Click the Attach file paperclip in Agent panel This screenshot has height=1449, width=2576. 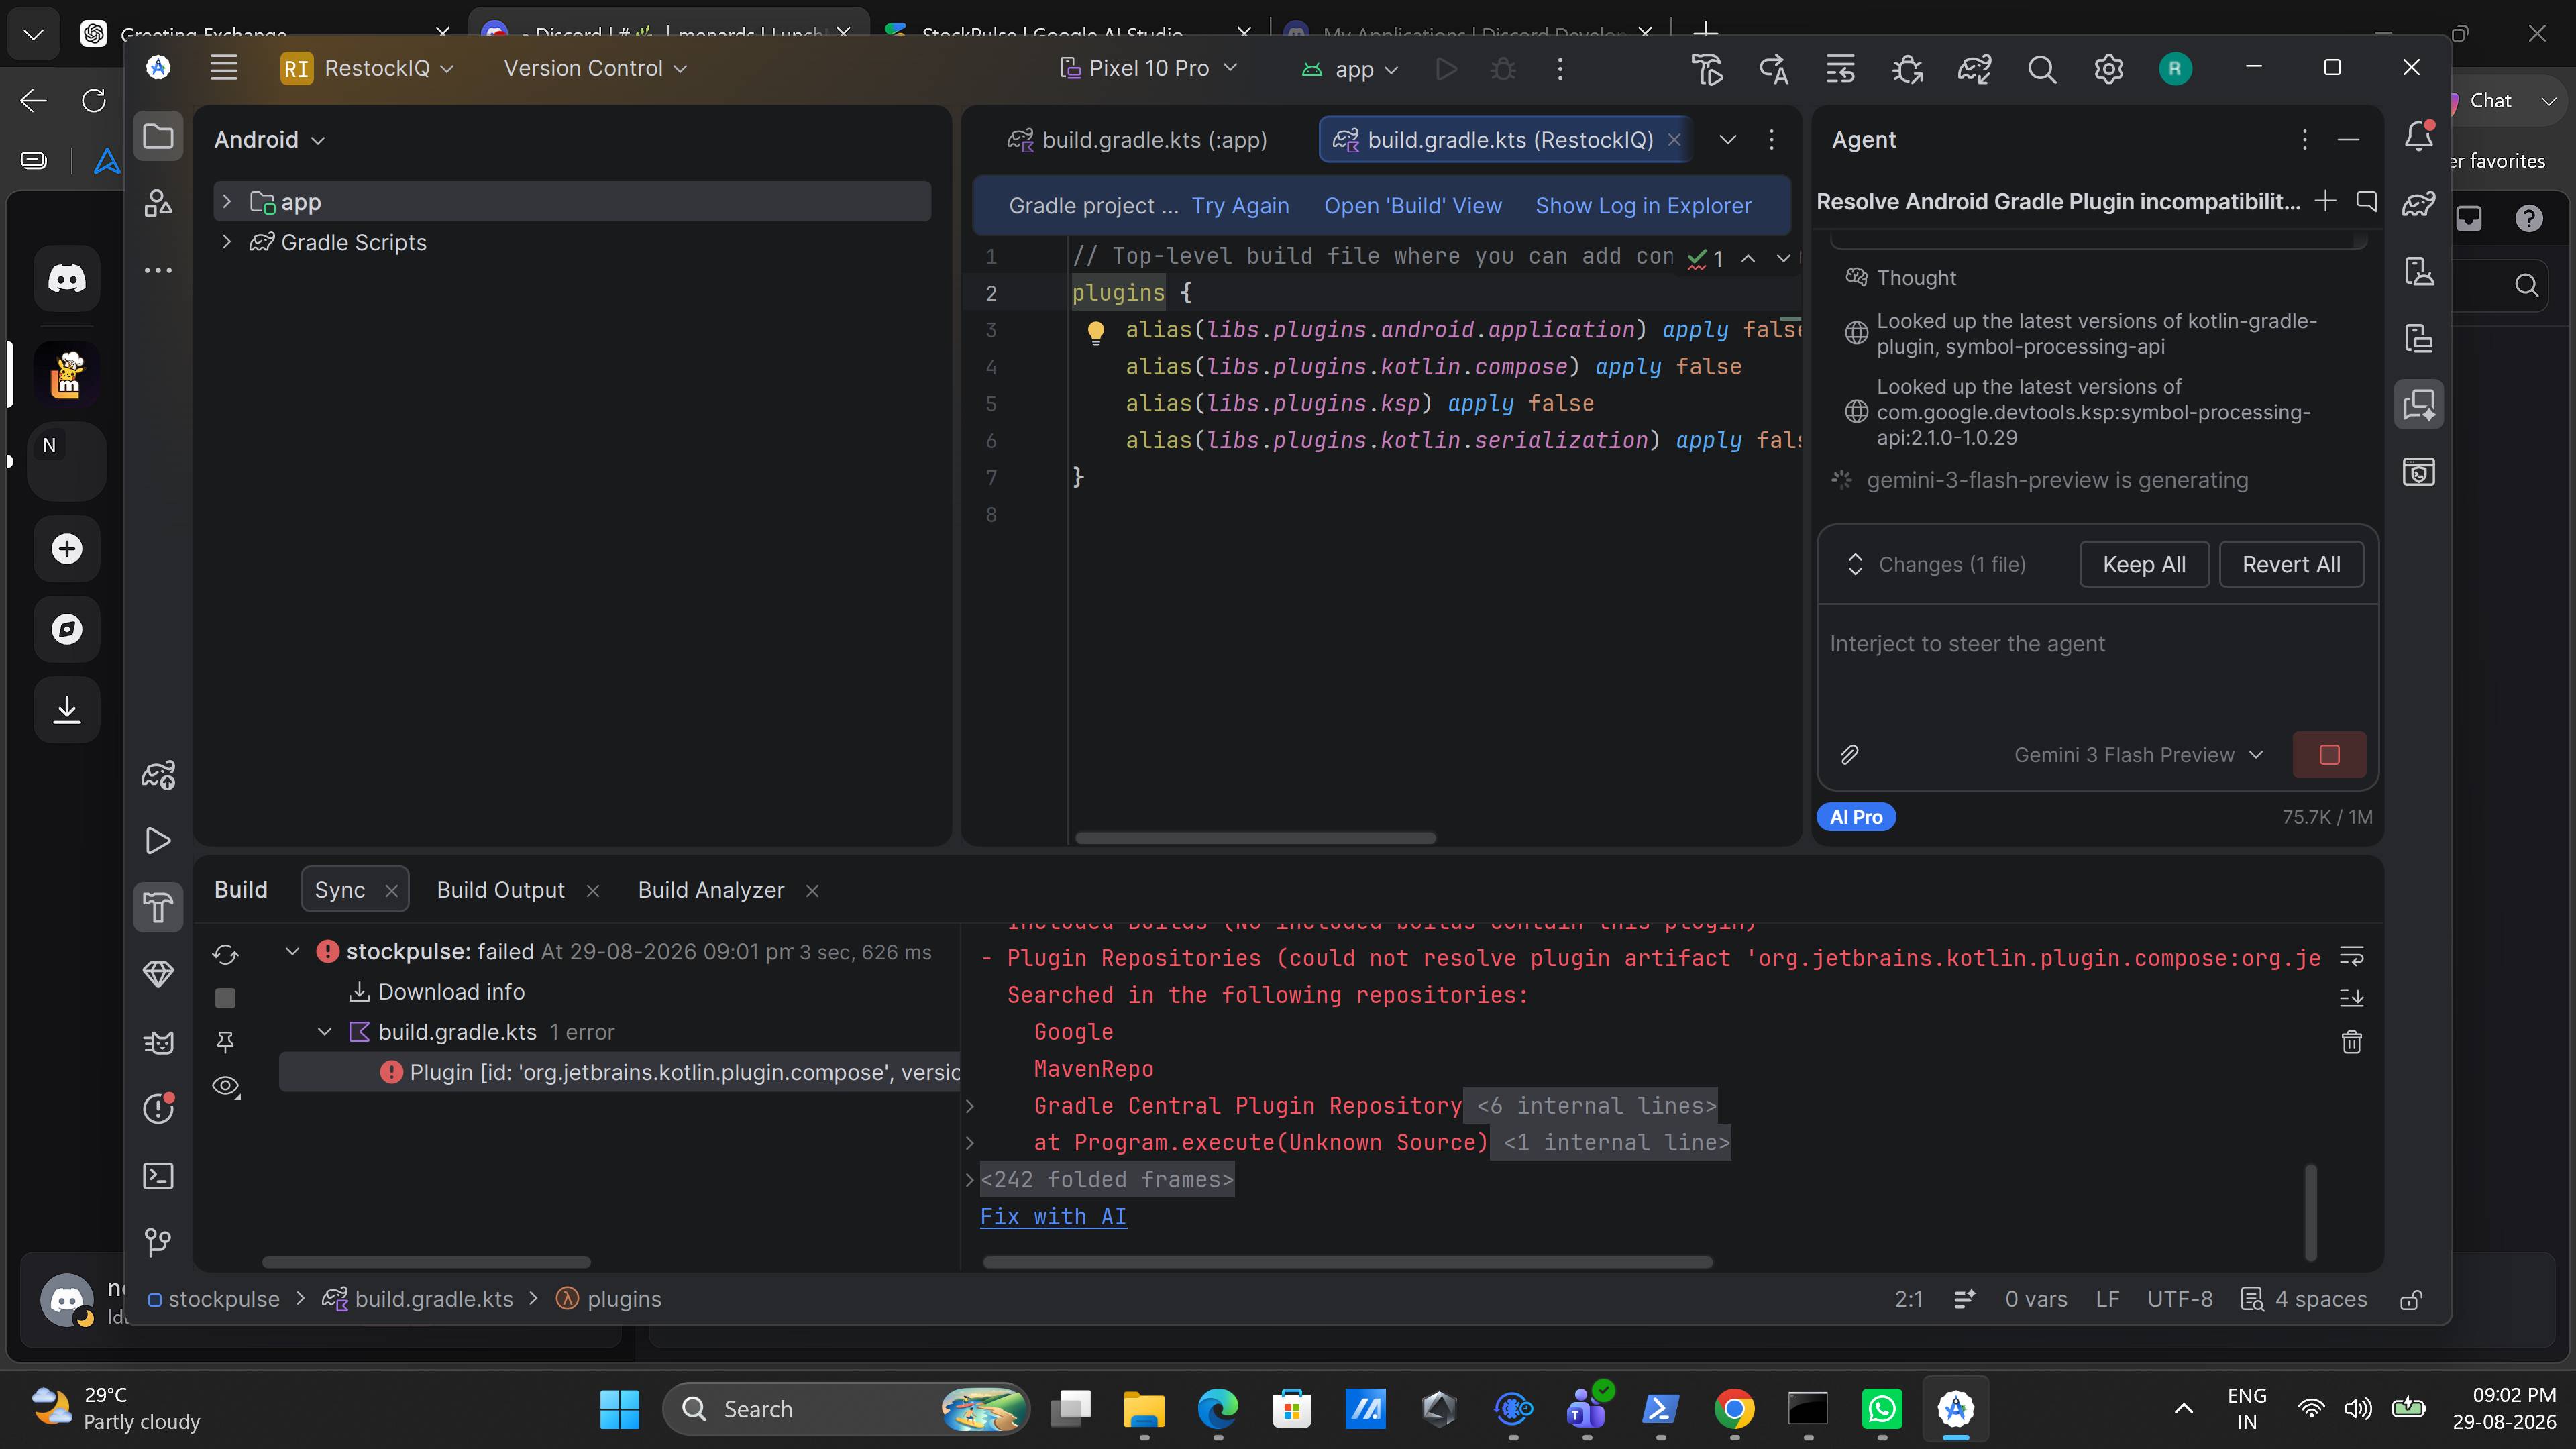(1849, 755)
